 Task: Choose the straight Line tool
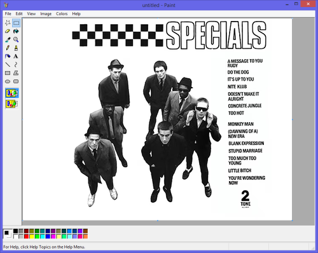pyautogui.click(x=8, y=64)
